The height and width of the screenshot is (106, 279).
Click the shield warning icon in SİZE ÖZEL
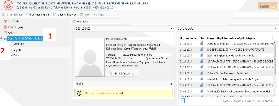[x=79, y=93]
